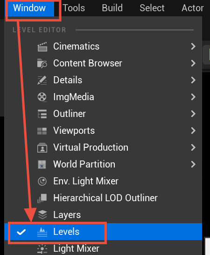
Task: Click the Viewports grid icon
Action: click(x=42, y=131)
